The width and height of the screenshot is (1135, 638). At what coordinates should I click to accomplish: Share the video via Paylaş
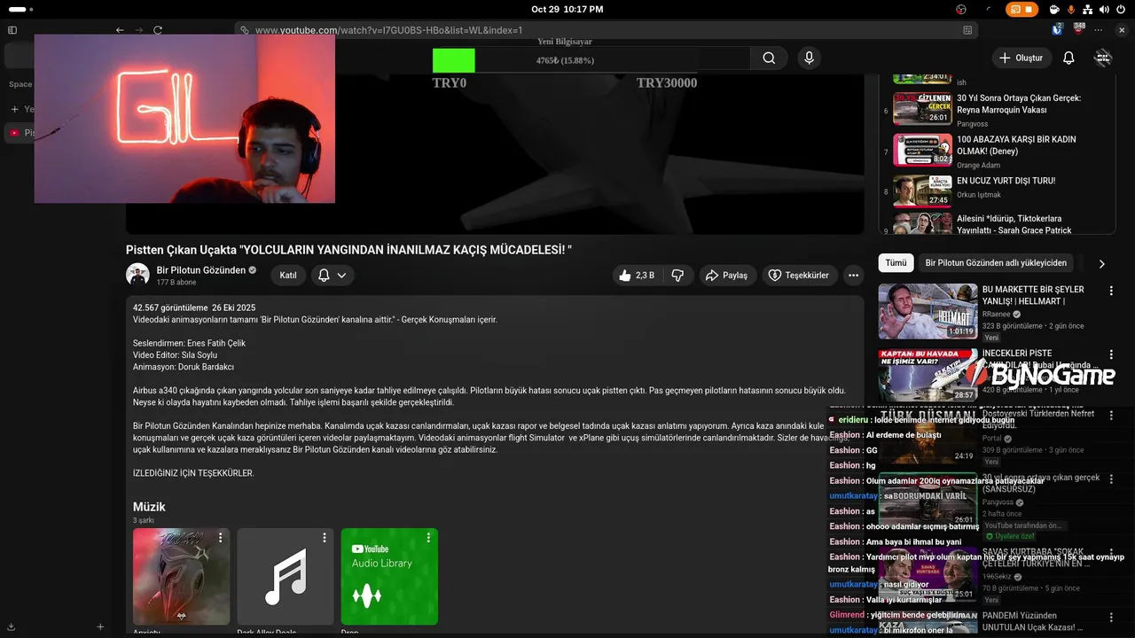point(727,276)
